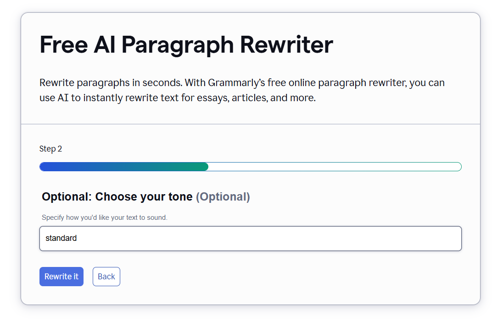
Task: Click the gray '(Optional)' text
Action: [x=224, y=196]
